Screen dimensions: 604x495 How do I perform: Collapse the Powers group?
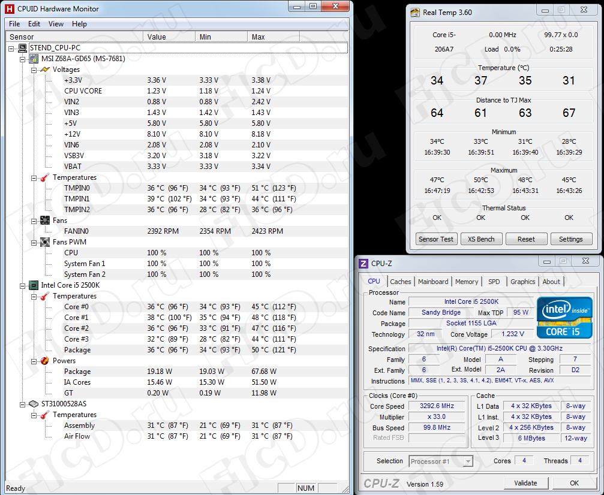tap(34, 361)
